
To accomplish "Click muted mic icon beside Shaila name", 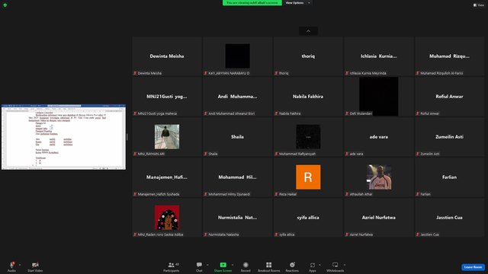I will [x=206, y=154].
